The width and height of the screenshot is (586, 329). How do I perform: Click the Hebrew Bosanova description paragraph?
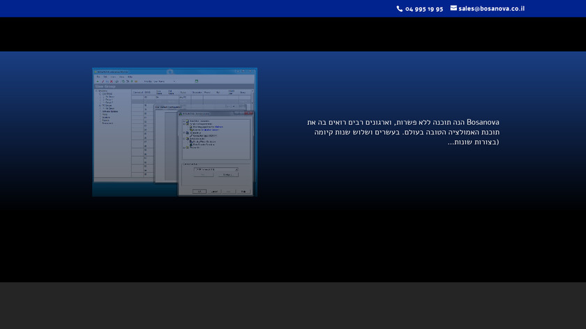pyautogui.click(x=403, y=132)
